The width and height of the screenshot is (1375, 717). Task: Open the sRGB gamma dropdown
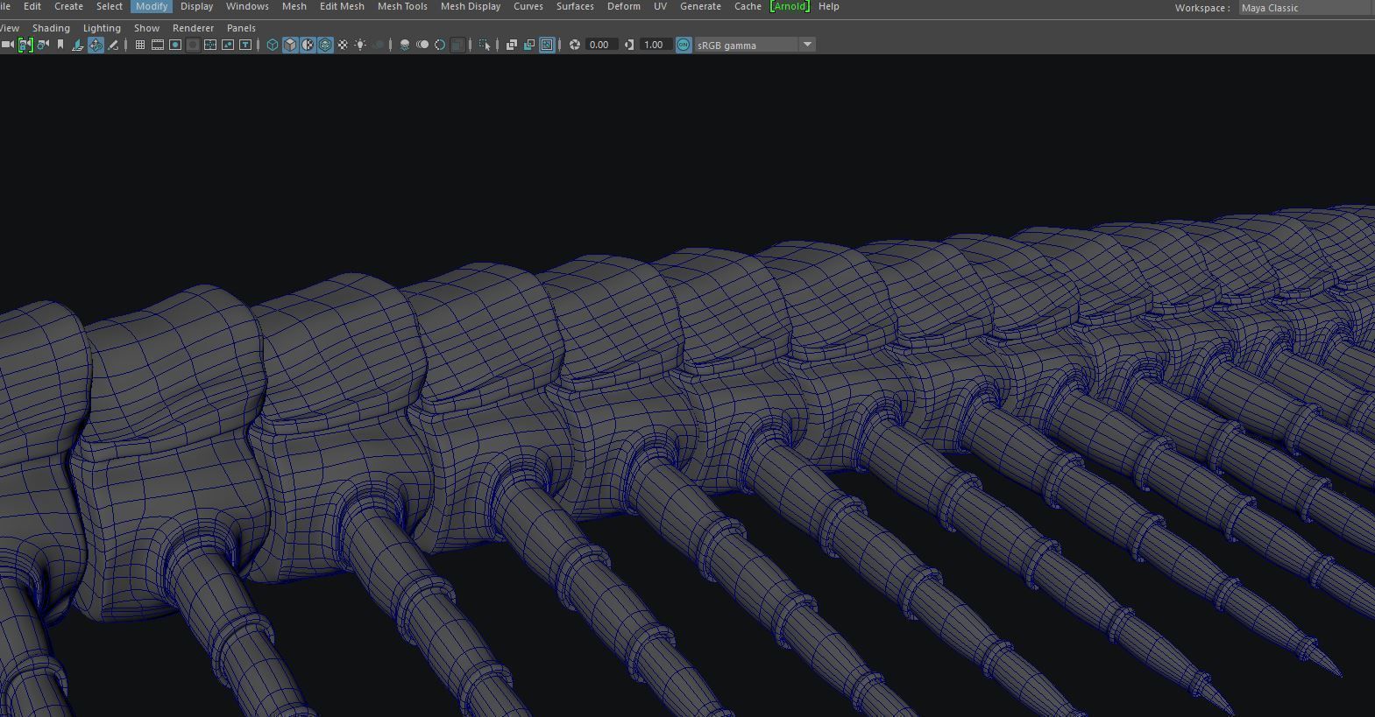point(755,45)
